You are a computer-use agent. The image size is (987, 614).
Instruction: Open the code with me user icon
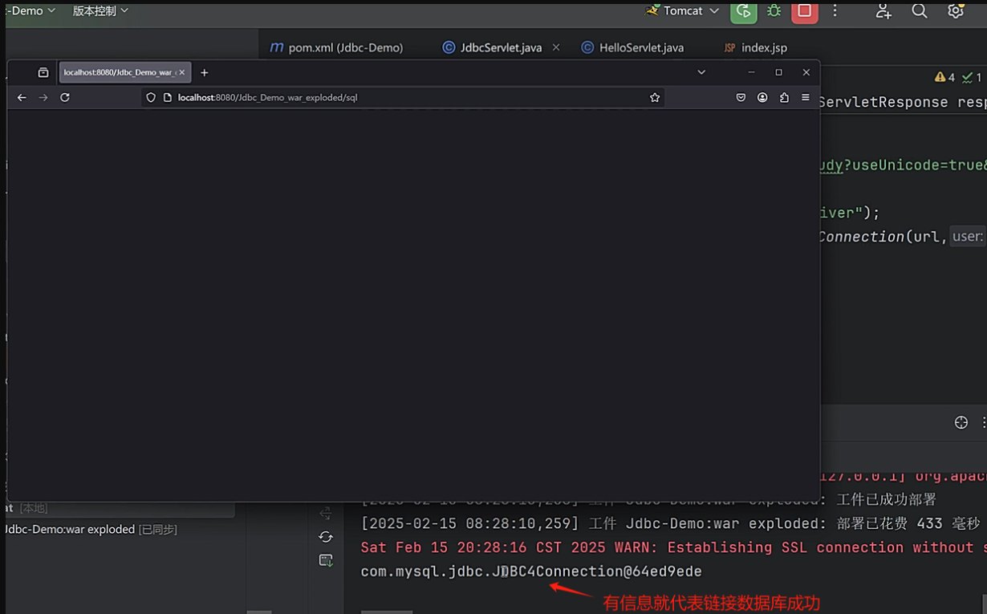pyautogui.click(x=883, y=11)
